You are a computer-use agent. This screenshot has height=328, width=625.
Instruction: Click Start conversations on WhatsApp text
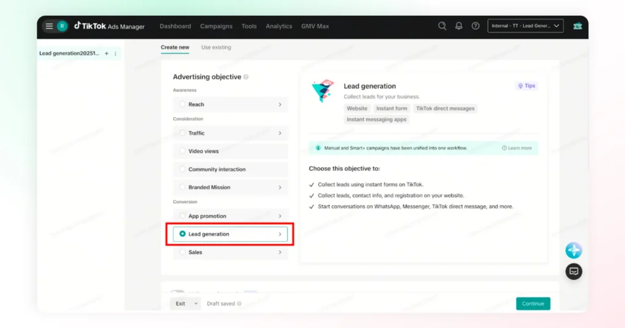pyautogui.click(x=415, y=207)
